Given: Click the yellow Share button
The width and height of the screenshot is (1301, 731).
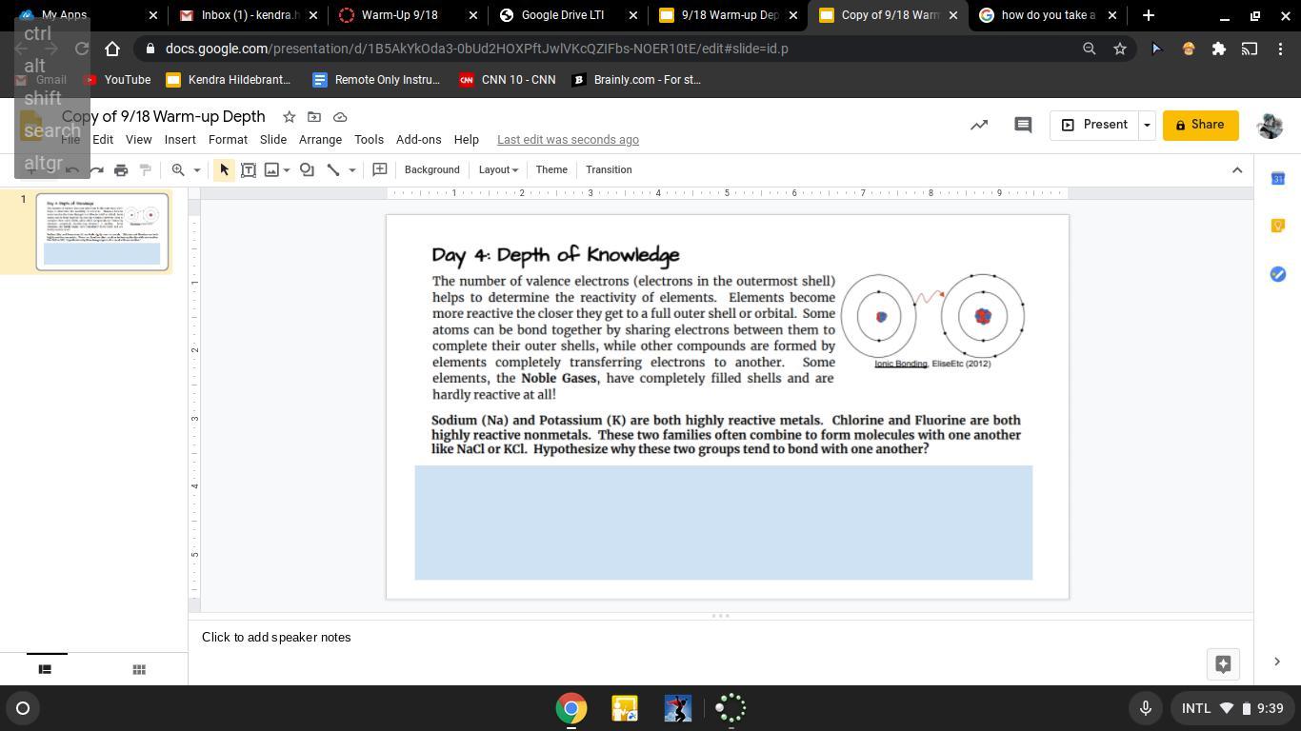Looking at the screenshot, I should coord(1200,125).
